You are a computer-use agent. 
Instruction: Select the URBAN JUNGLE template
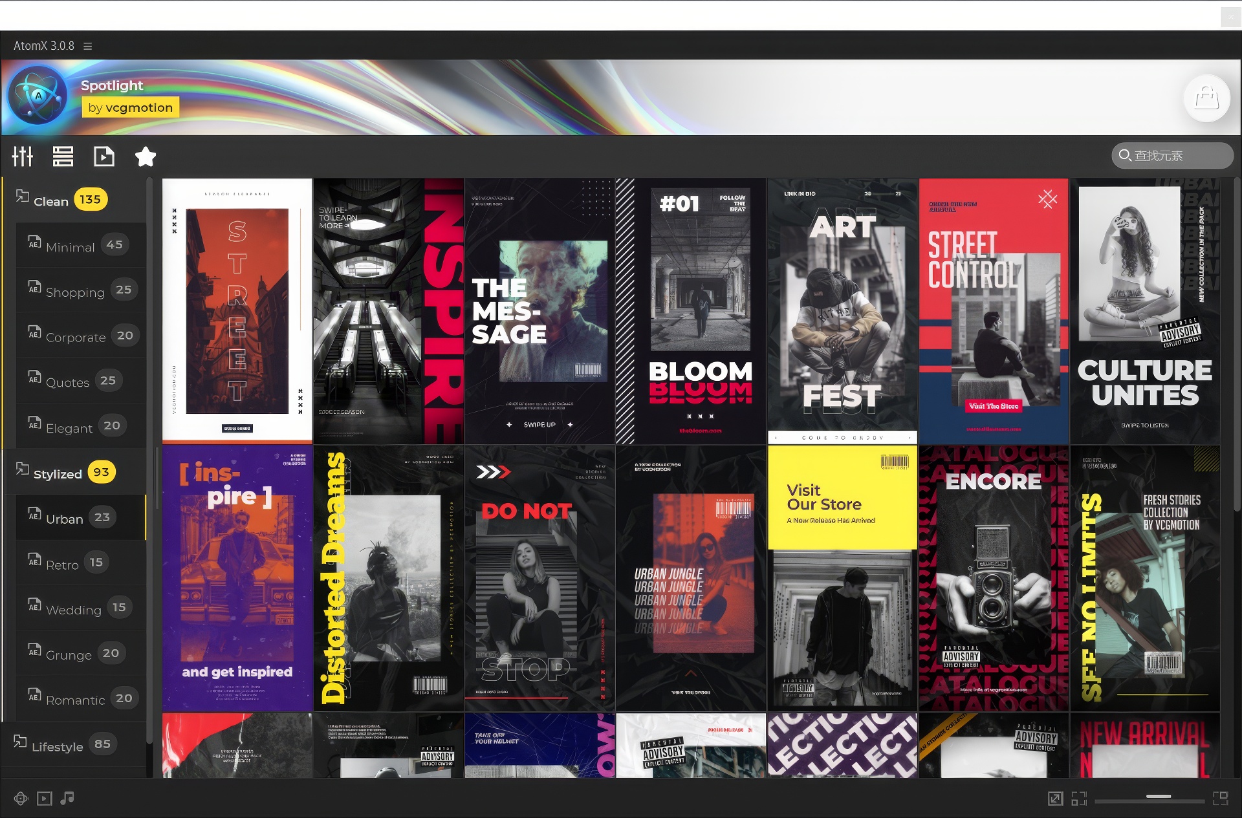coord(691,579)
